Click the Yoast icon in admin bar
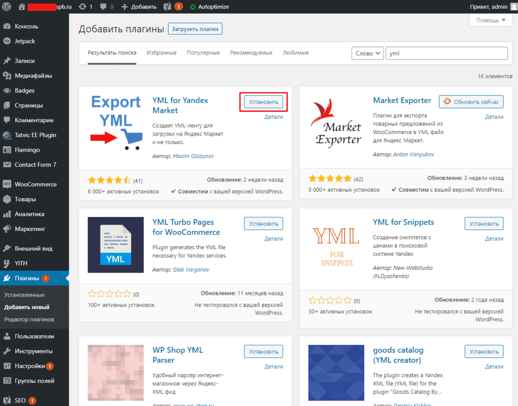Screen dimensions: 518x406 coord(167,7)
